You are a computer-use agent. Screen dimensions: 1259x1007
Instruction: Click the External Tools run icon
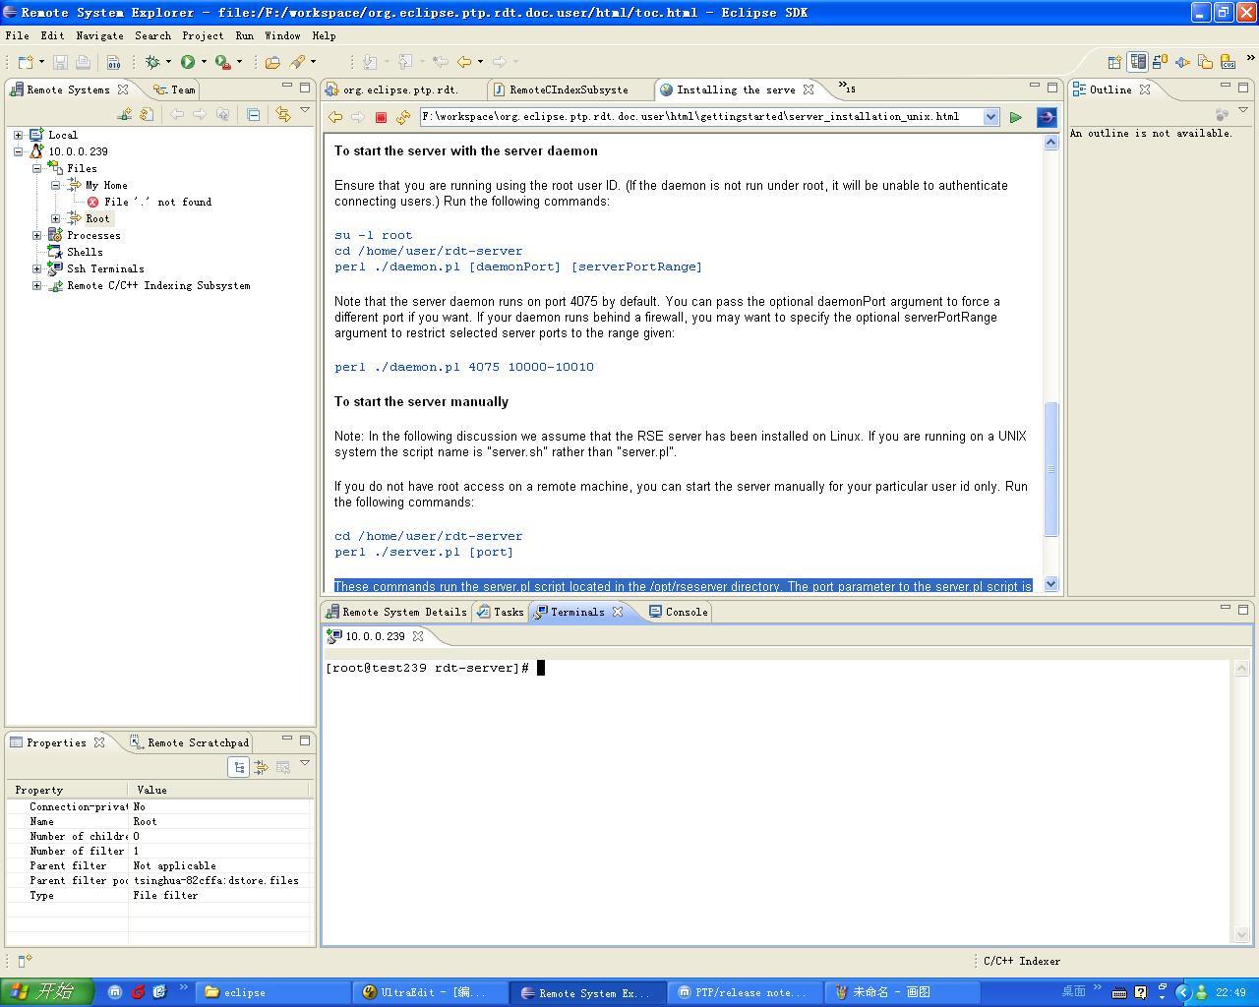[223, 62]
